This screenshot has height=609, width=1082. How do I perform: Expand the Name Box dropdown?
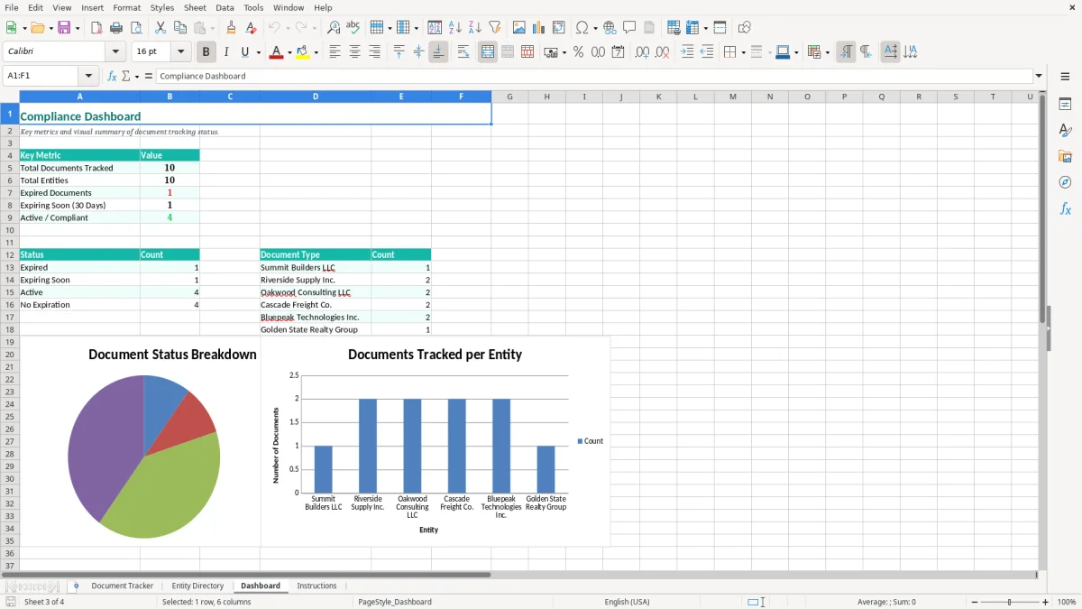point(88,76)
